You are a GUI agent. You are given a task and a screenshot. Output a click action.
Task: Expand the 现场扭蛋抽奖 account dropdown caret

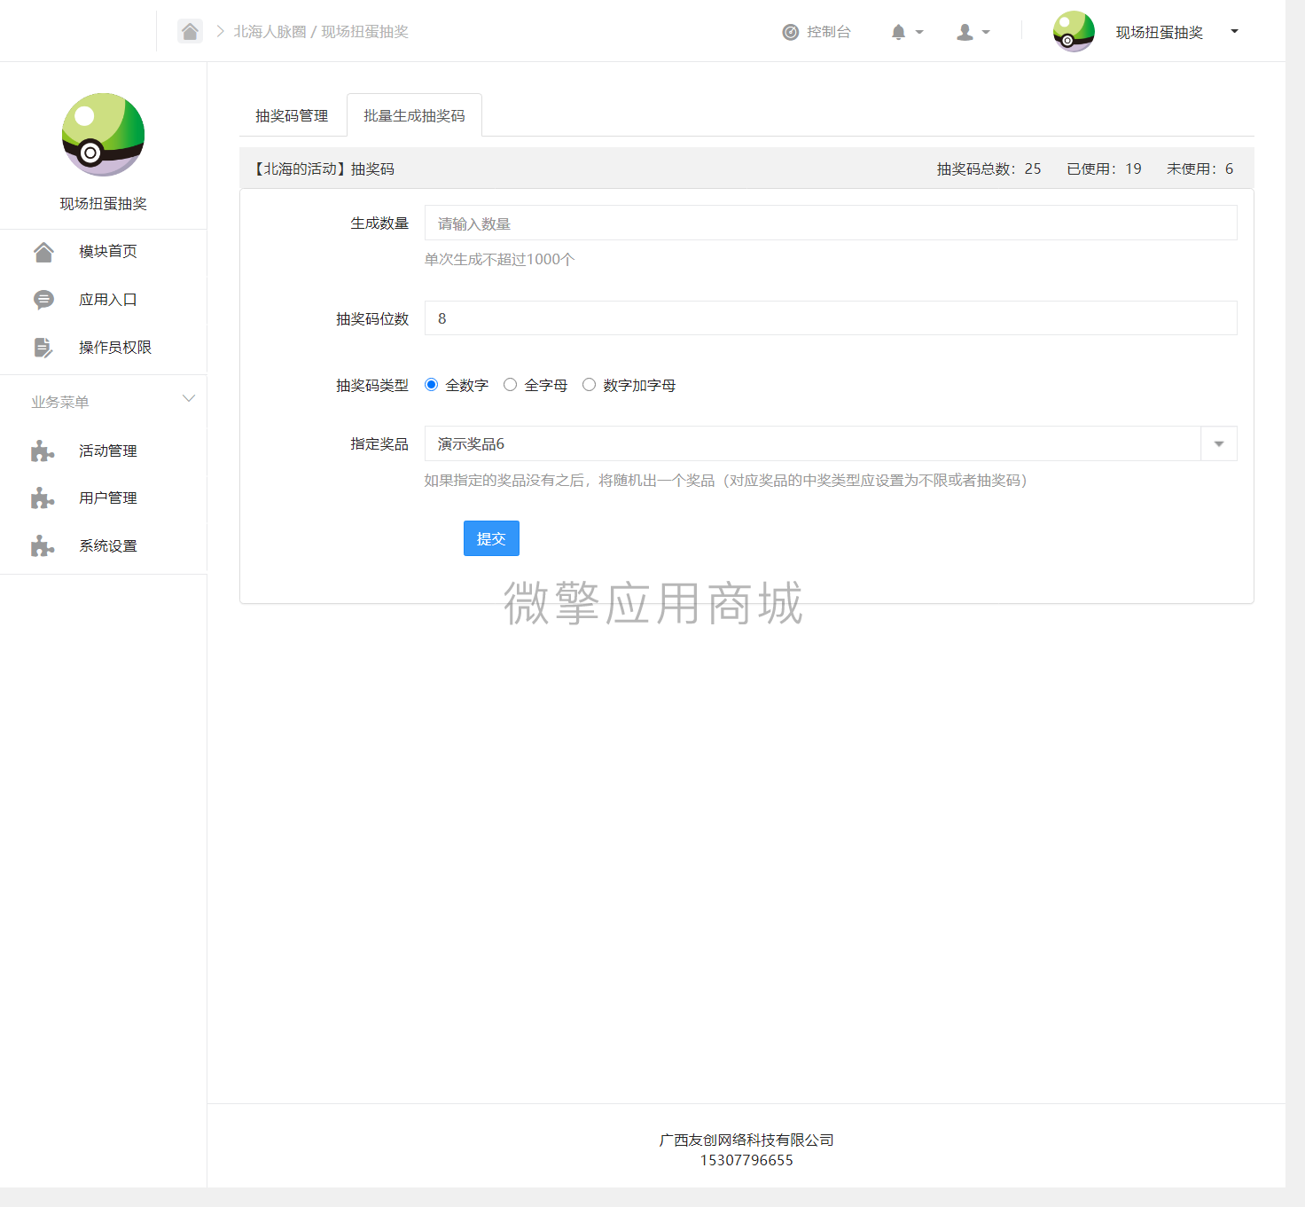pos(1234,31)
